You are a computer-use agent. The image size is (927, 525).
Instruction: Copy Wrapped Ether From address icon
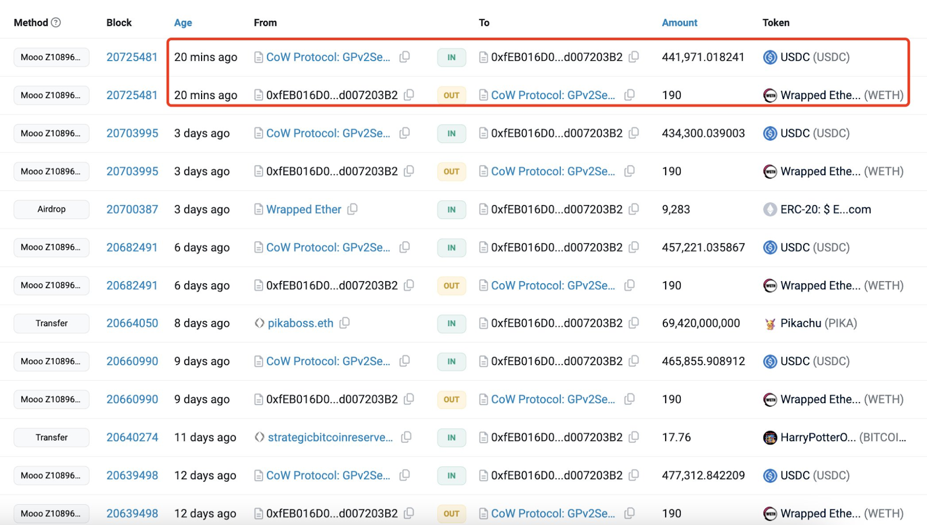(x=352, y=209)
